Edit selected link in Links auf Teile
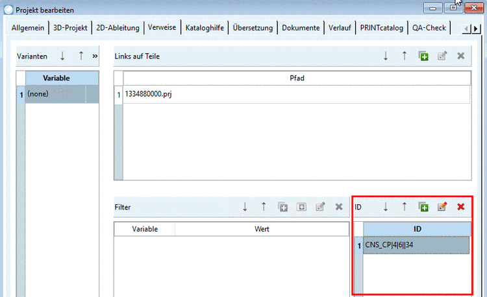 442,56
